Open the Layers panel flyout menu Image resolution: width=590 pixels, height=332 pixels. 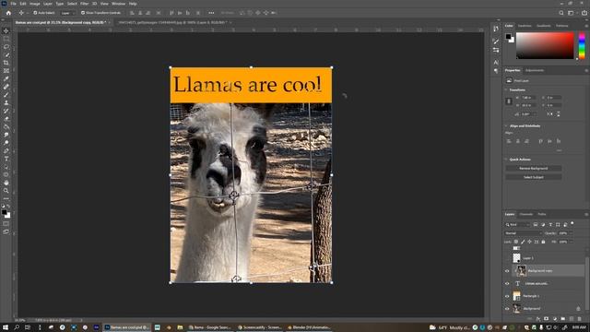[x=586, y=214]
